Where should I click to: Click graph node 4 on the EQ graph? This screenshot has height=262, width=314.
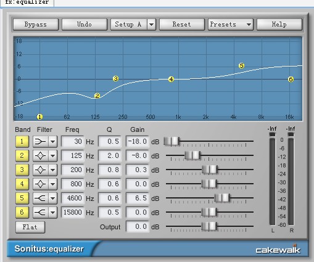coord(171,80)
